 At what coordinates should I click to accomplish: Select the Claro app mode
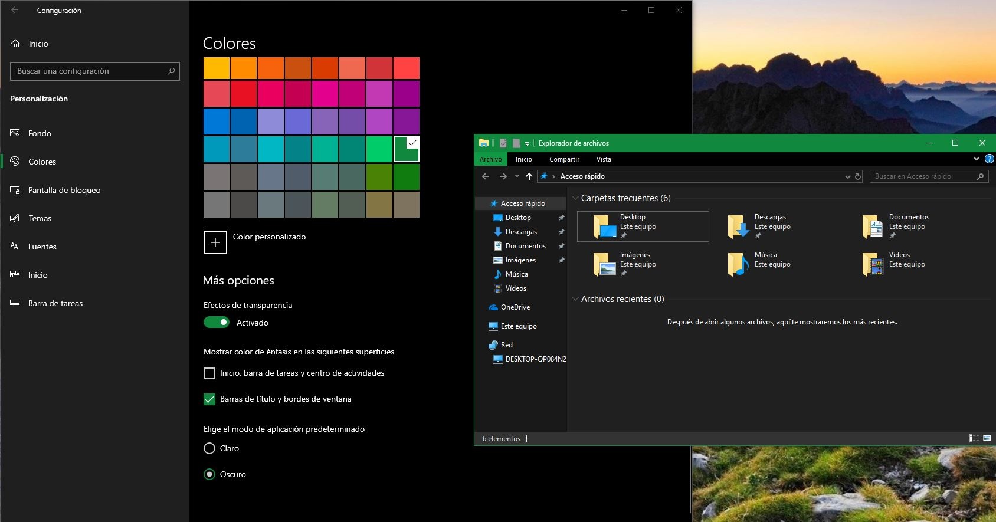(x=209, y=448)
